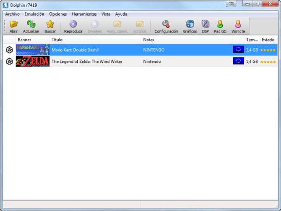Sort by the Tam... size column header

click(x=252, y=40)
